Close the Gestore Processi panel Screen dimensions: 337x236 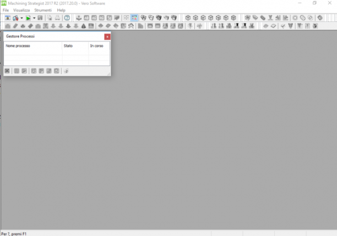coord(107,37)
